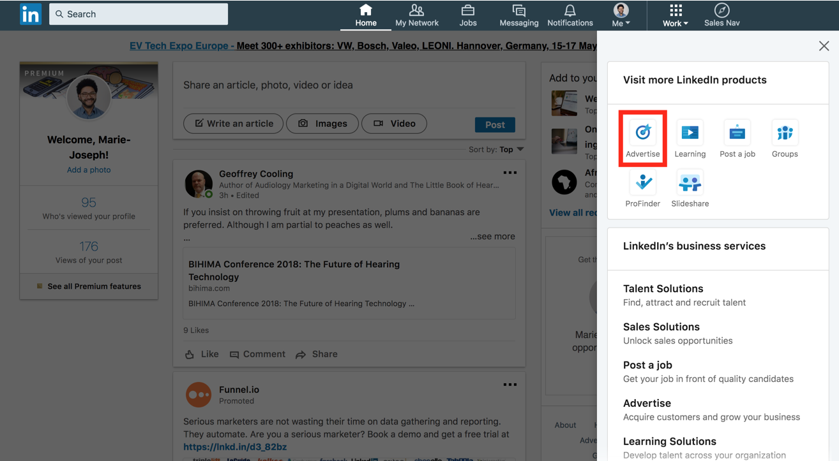Click Write an article button

[x=233, y=124]
